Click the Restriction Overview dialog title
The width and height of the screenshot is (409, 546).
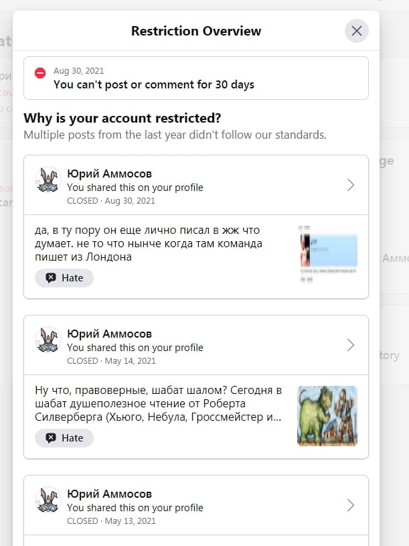(x=196, y=31)
